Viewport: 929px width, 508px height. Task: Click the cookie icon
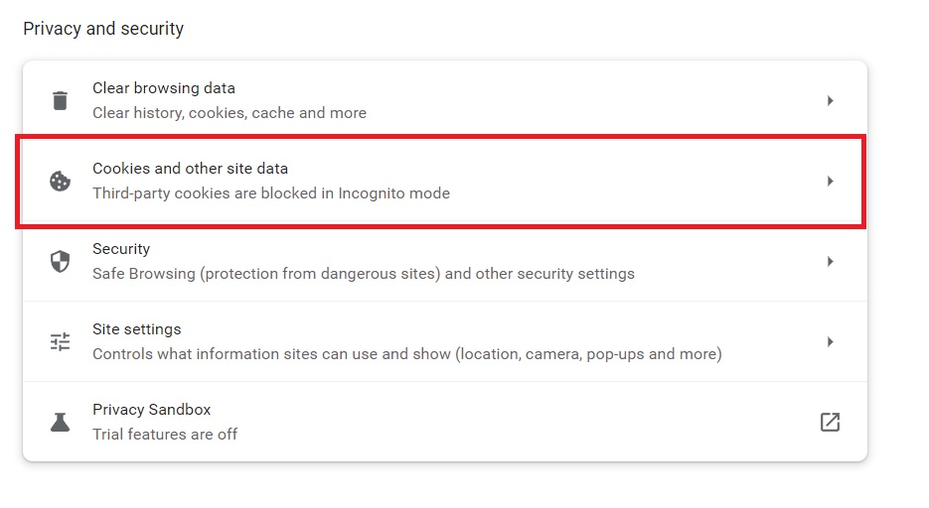[x=60, y=181]
